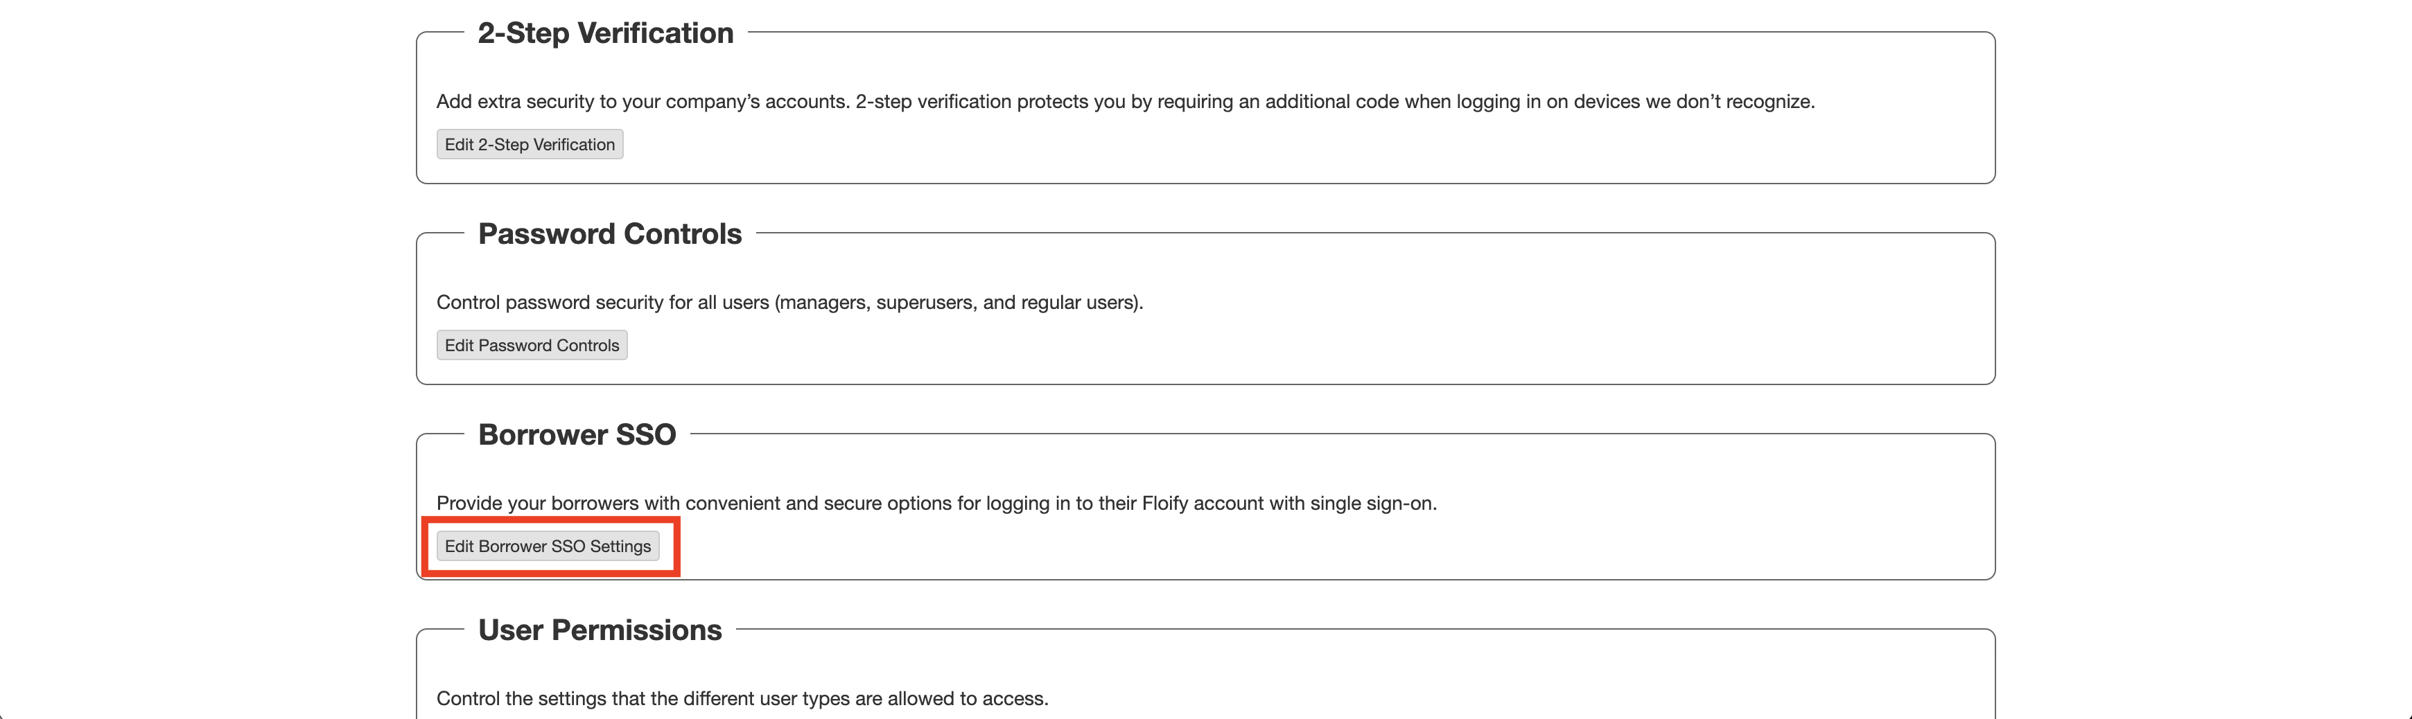Click the Borrower SSO section title
The image size is (2412, 719).
click(x=576, y=434)
